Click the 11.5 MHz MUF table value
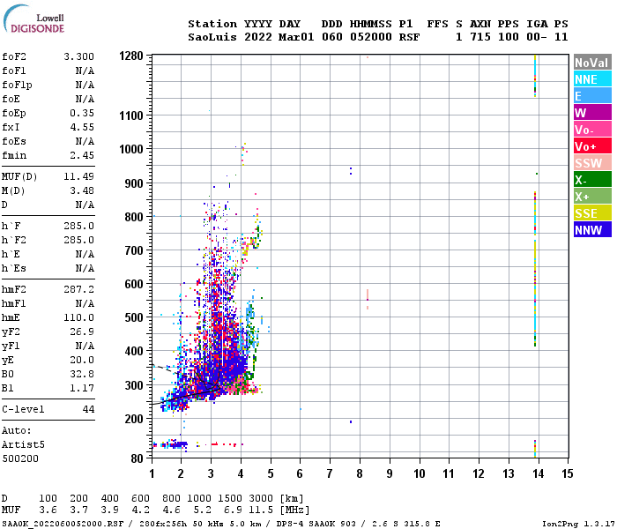This screenshot has height=529, width=617. 261,510
